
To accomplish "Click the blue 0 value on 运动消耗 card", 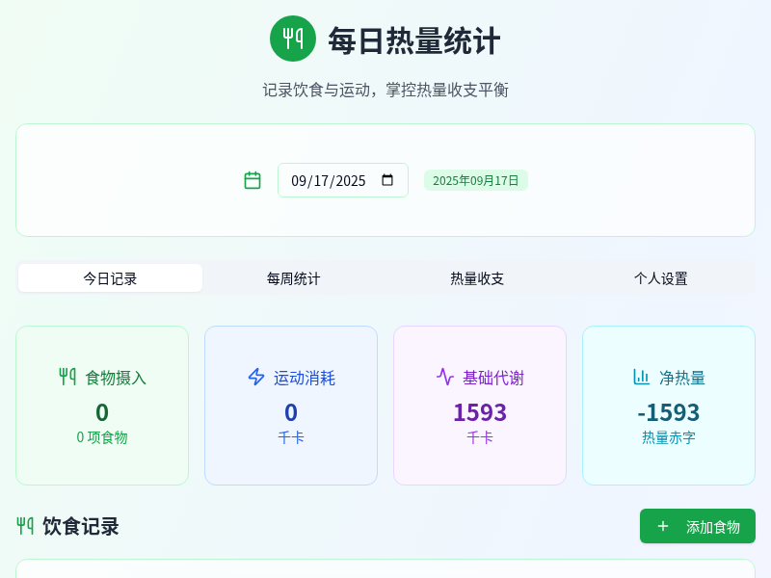I will [x=291, y=412].
